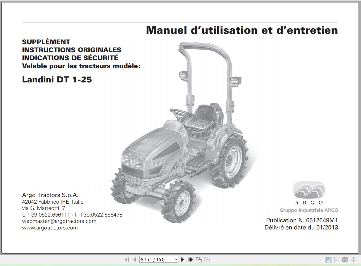Click the 'Délivré en date du 01/2013' text
361x266 pixels.
tap(301, 227)
